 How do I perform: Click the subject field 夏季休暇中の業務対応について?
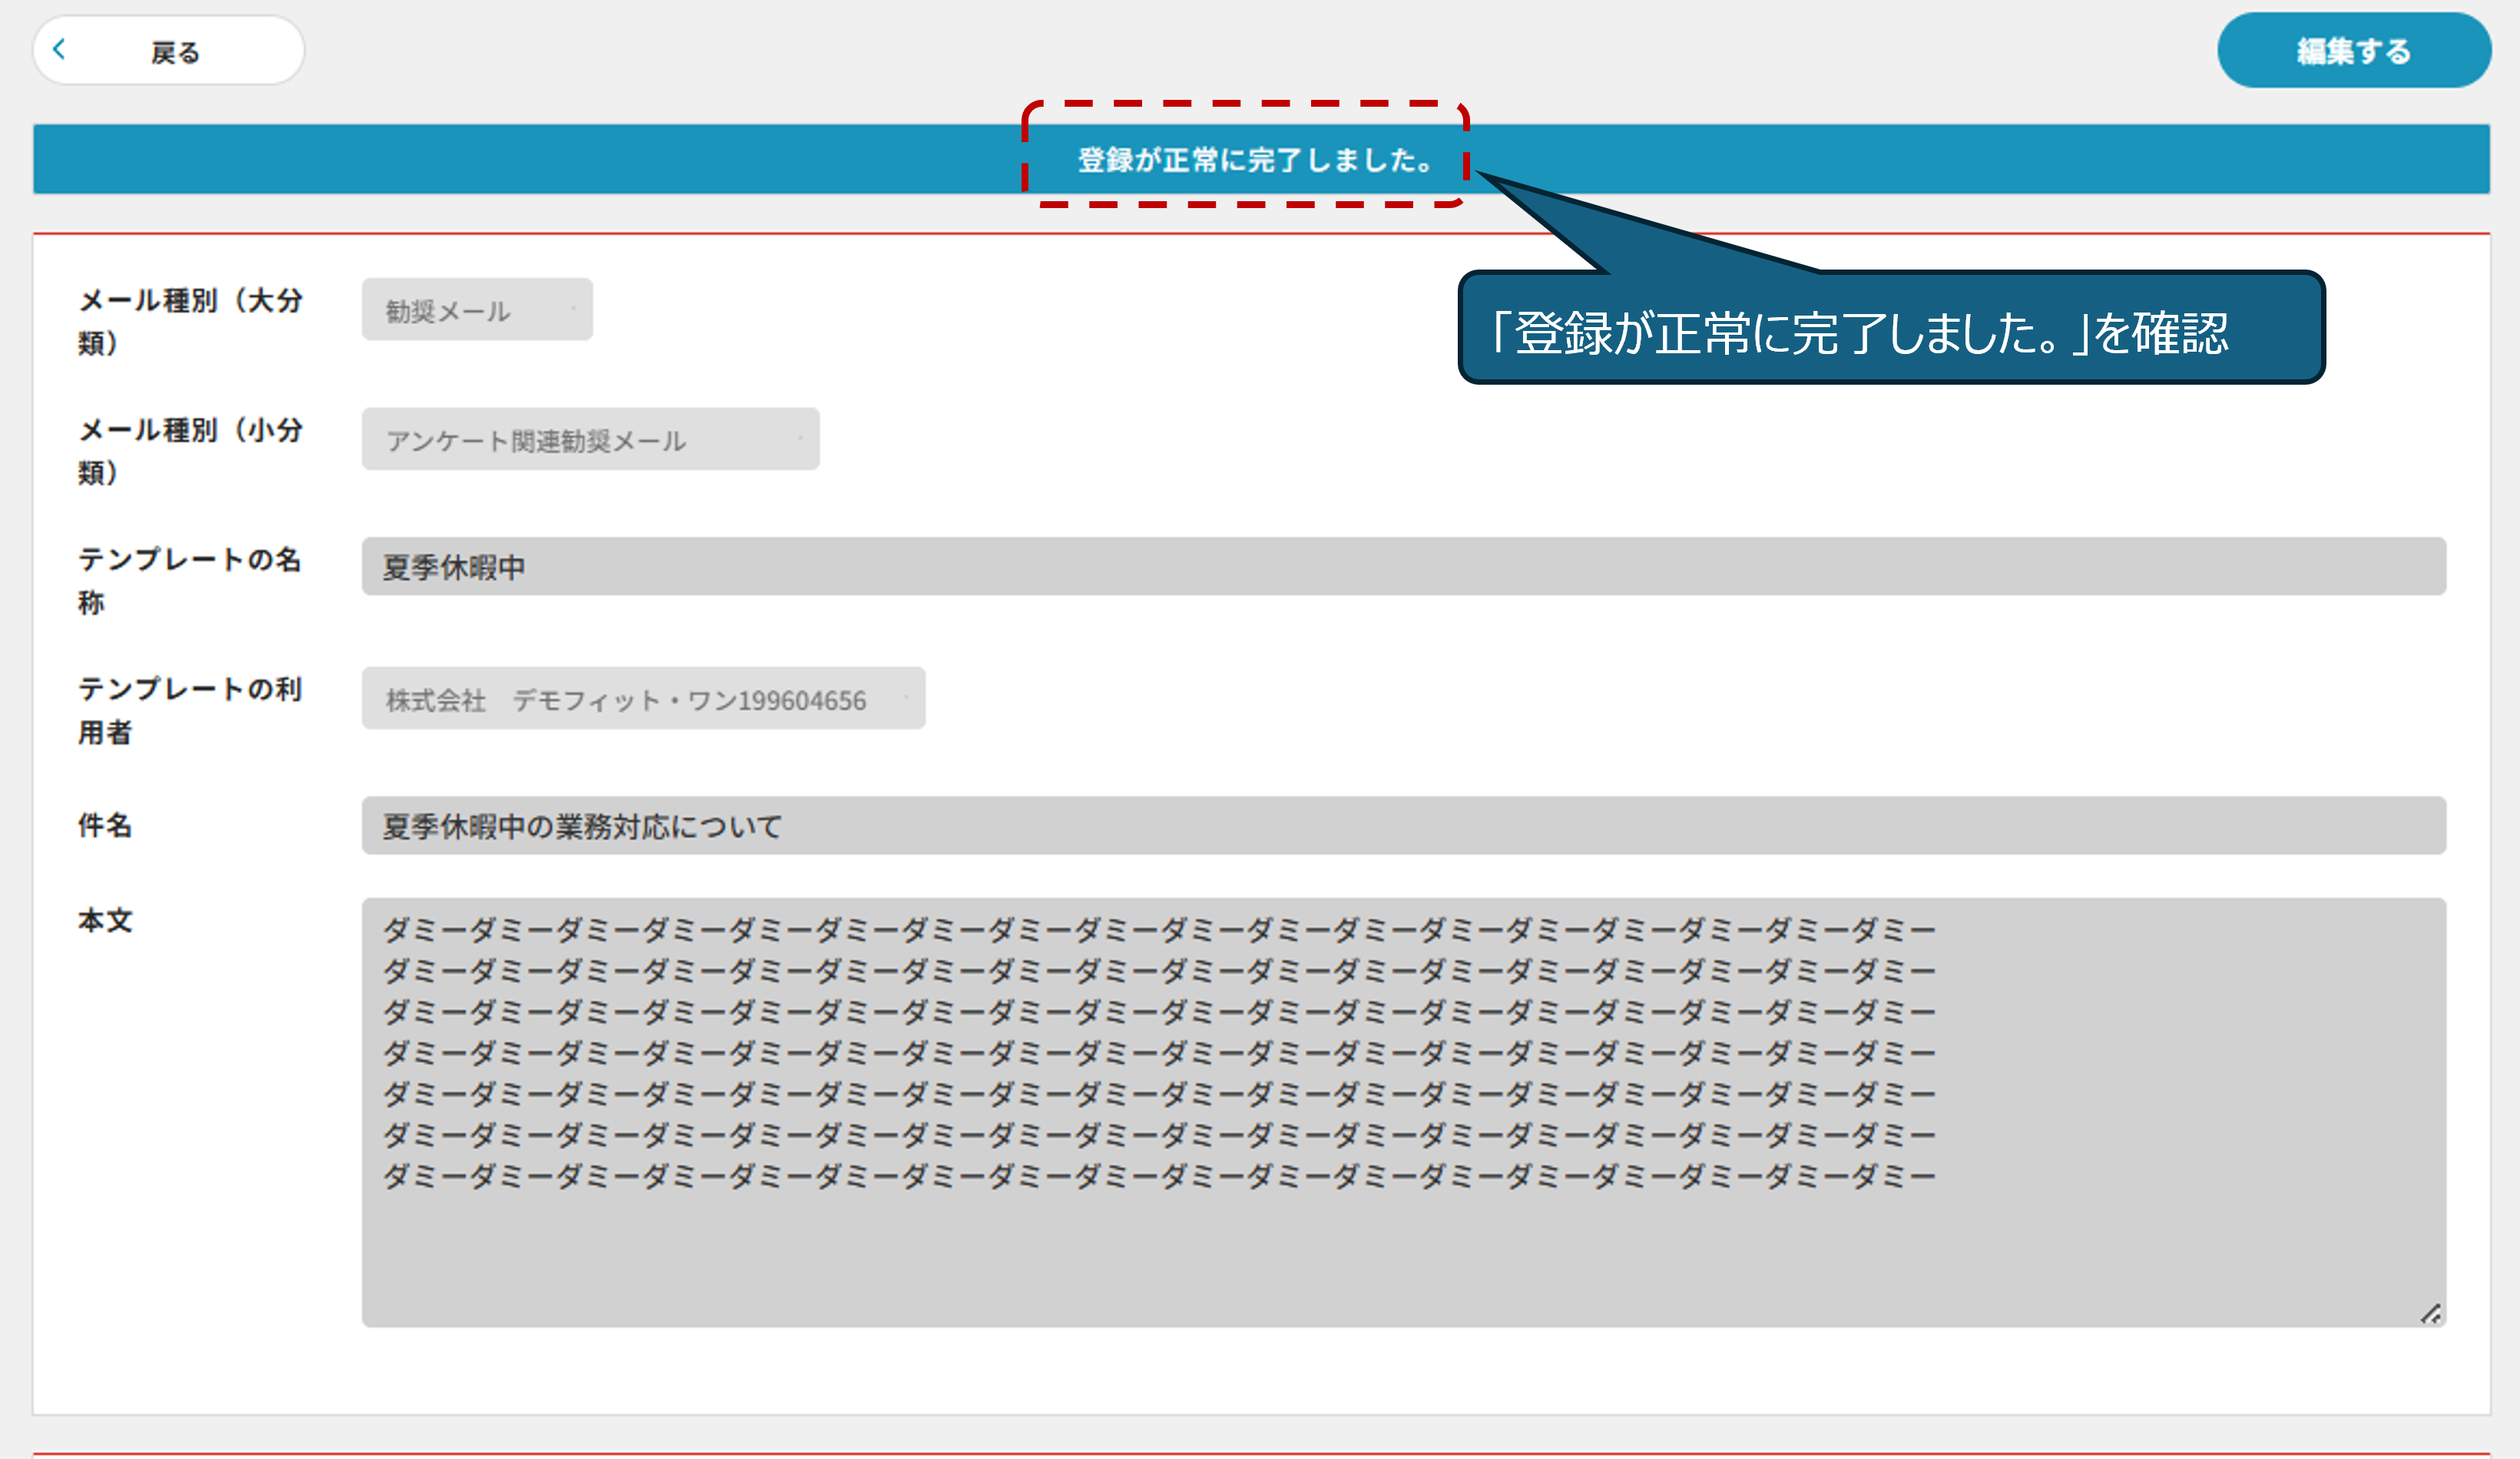tap(1404, 826)
